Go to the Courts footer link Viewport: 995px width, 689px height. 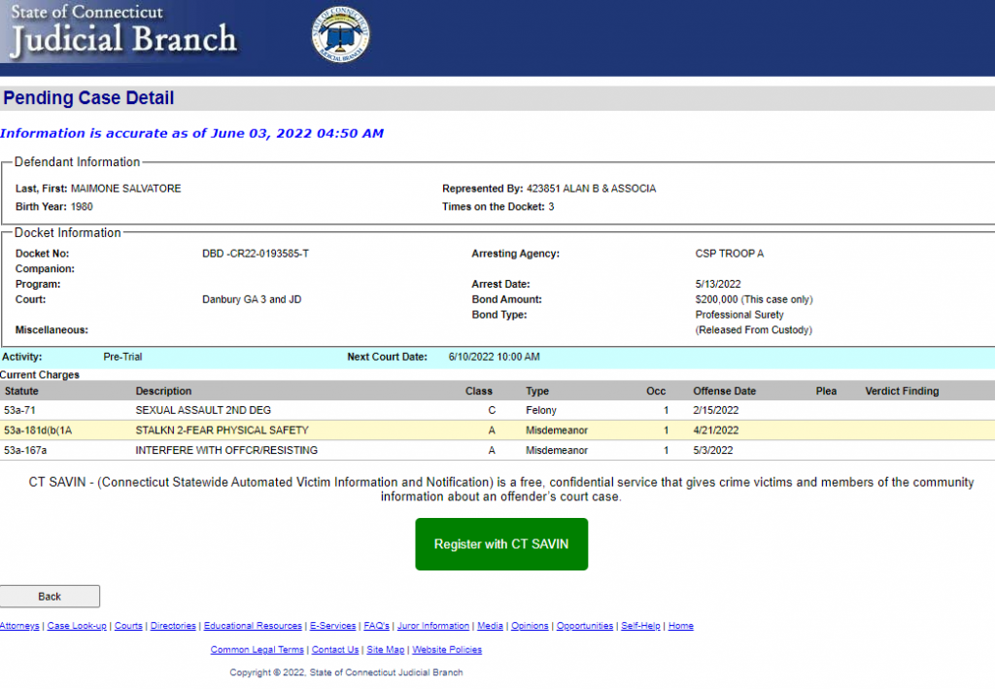[128, 626]
